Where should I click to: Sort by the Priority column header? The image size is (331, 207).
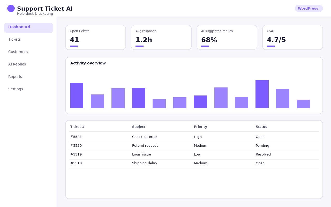coord(200,127)
